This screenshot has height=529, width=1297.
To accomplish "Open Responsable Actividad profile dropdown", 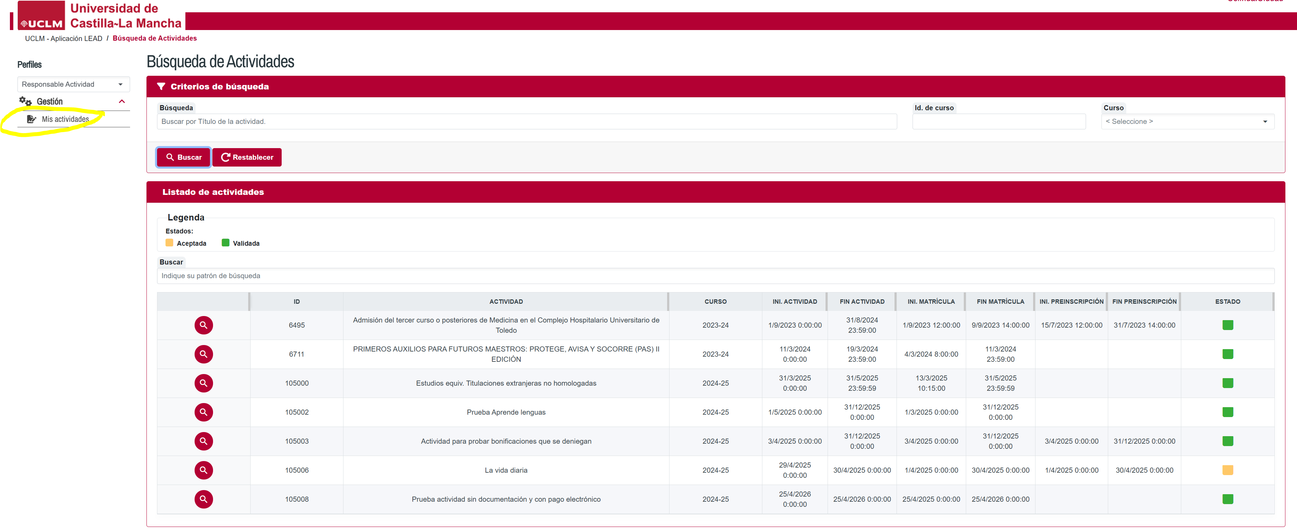I will [x=73, y=84].
